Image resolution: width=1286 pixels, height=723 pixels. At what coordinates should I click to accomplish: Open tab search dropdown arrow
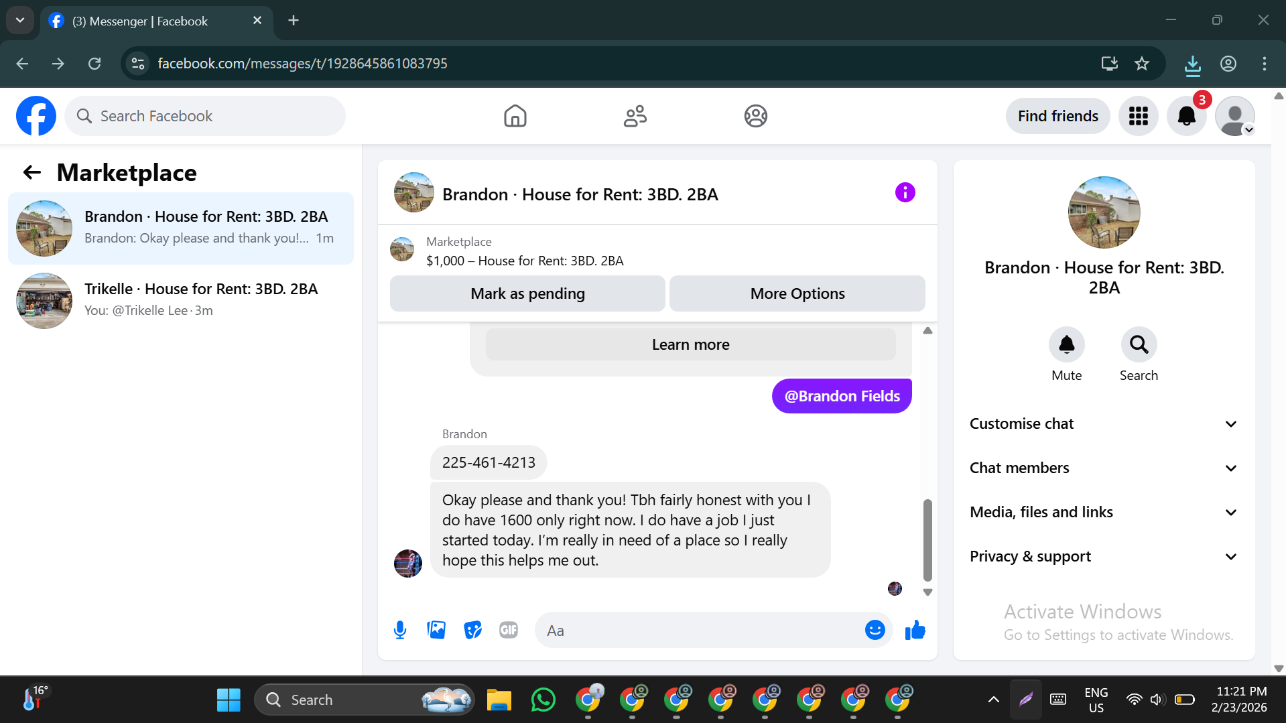tap(20, 21)
